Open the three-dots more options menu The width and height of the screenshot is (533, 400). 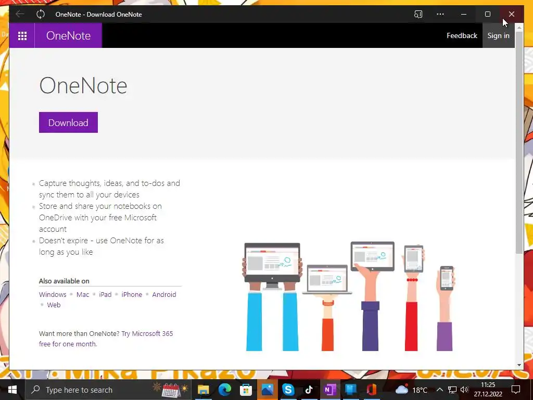(x=440, y=14)
